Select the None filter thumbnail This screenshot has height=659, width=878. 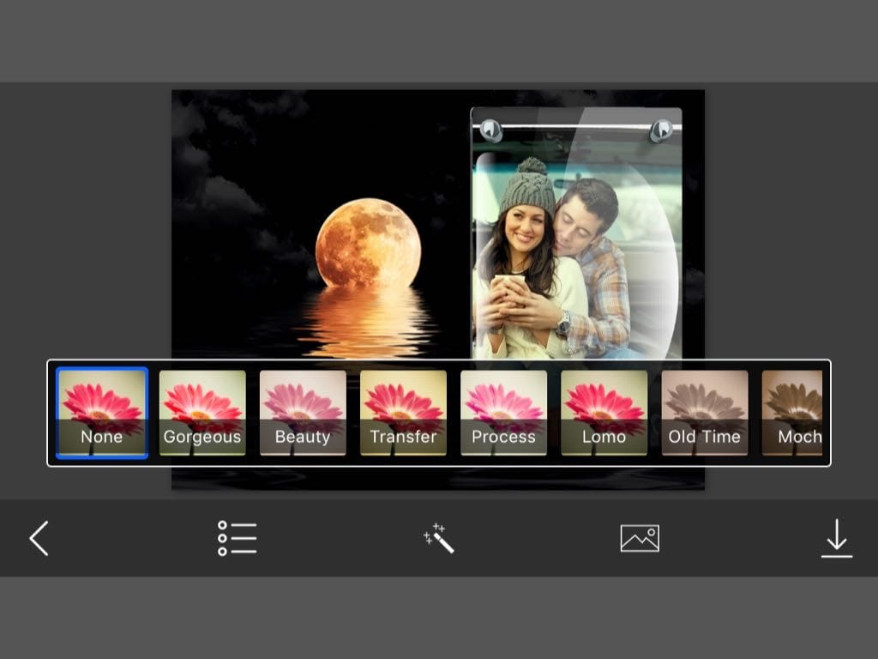tap(102, 413)
